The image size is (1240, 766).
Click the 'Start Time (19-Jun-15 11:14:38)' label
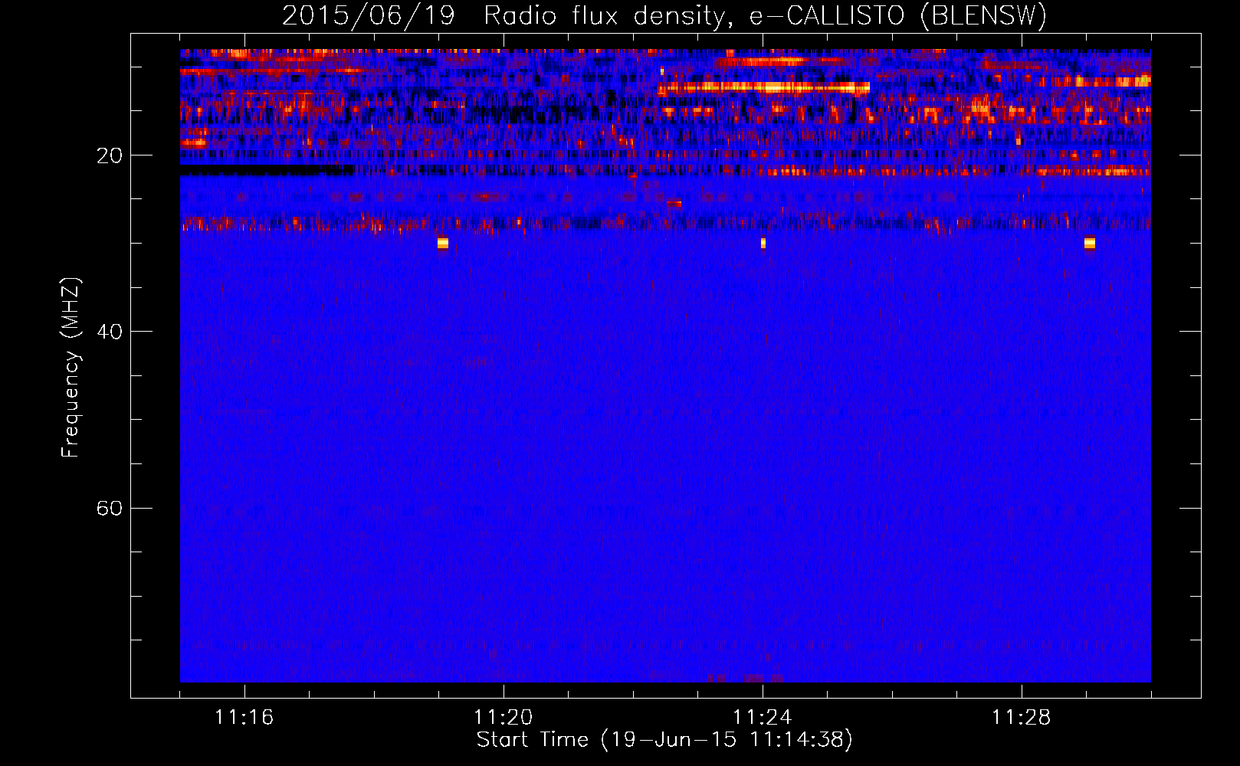(664, 740)
